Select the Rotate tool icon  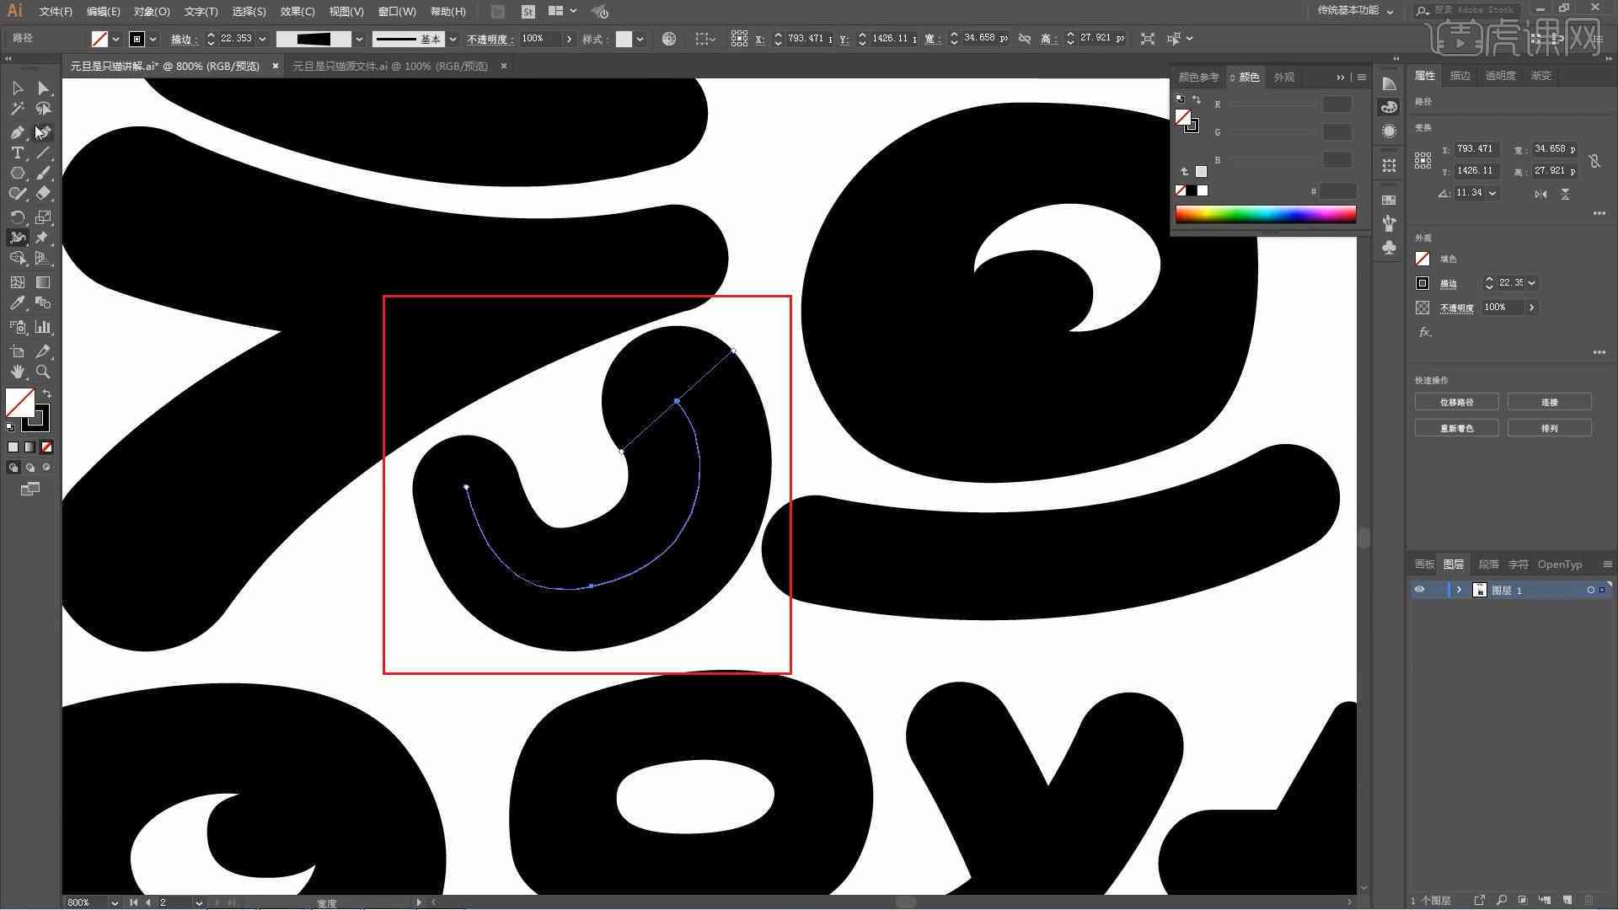coord(17,215)
